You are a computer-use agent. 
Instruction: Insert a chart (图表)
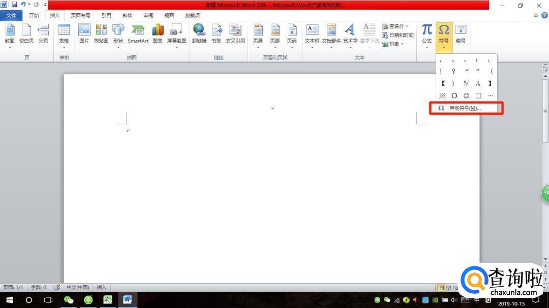coord(158,35)
